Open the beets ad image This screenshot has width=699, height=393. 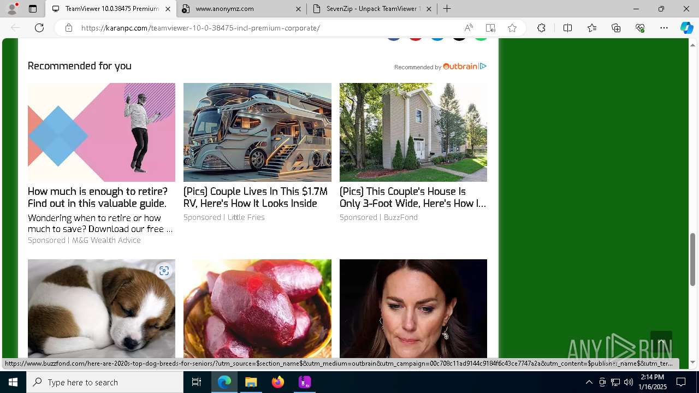point(257,308)
